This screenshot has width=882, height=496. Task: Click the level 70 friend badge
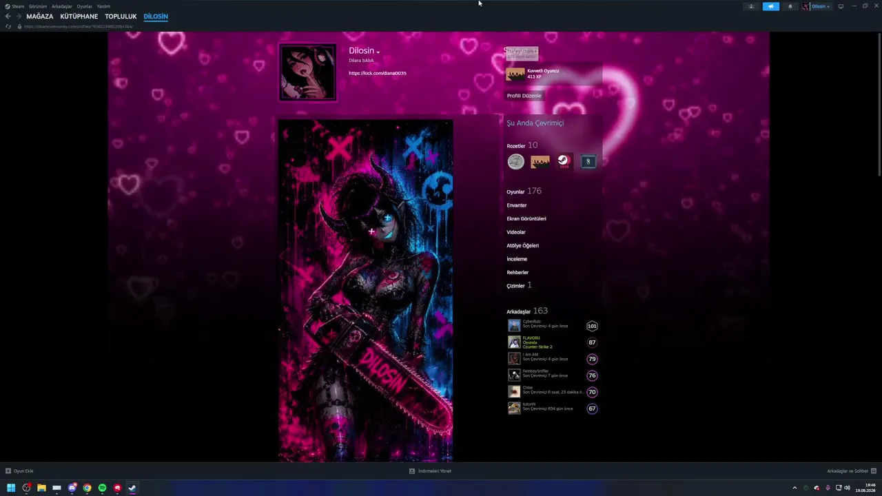coord(592,392)
